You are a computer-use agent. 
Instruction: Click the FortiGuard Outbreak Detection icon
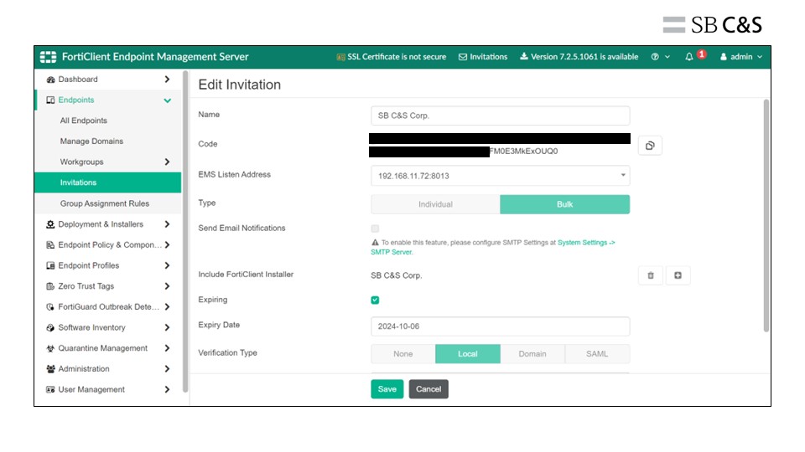[50, 307]
